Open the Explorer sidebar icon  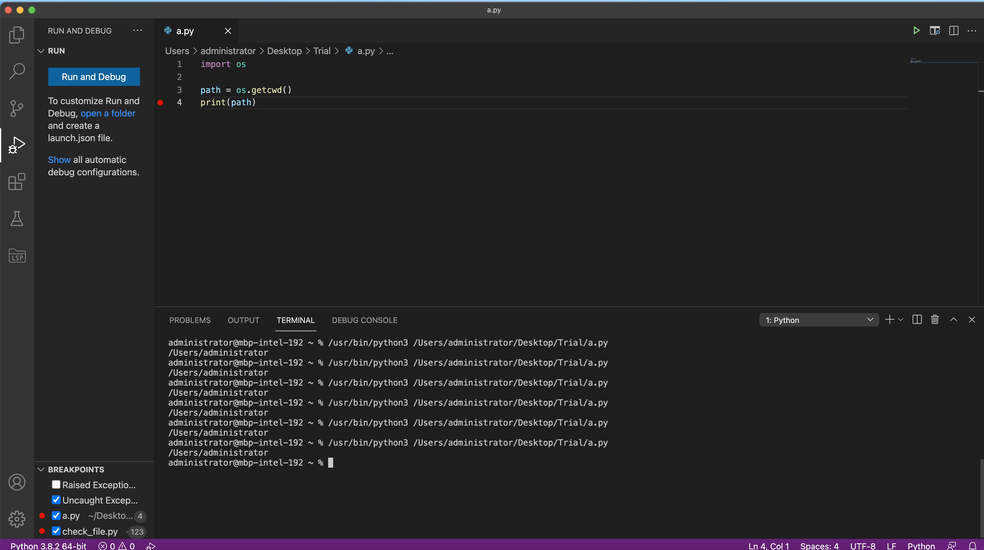click(17, 34)
